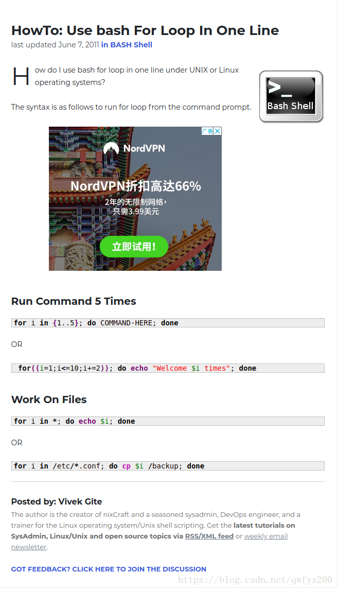Click the 'Welcome $i times' code block
338x590 pixels.
point(168,368)
